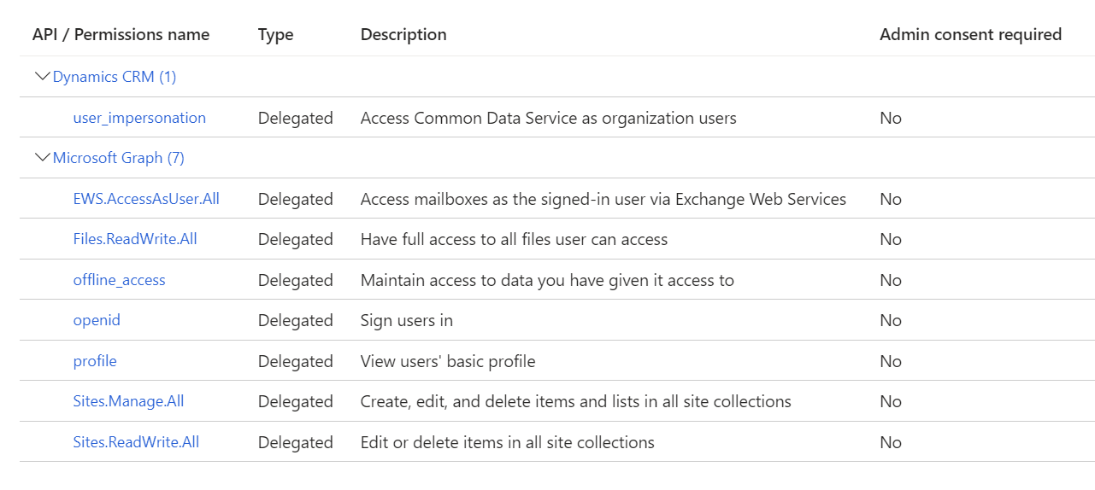Screen dimensions: 1095x490
Task: Click the Admin consent required column header
Action: (x=970, y=35)
